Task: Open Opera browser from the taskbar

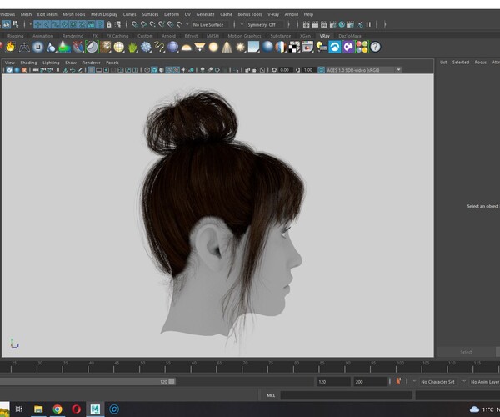Action: tap(76, 409)
